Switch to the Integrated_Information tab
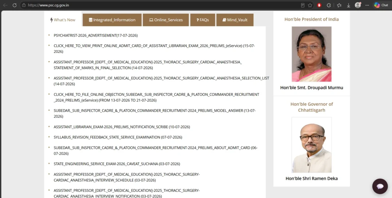This screenshot has width=392, height=198. coord(112,20)
